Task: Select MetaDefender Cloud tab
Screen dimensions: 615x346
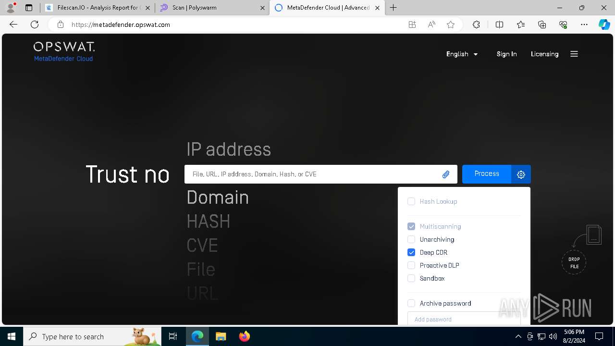Action: pyautogui.click(x=328, y=8)
